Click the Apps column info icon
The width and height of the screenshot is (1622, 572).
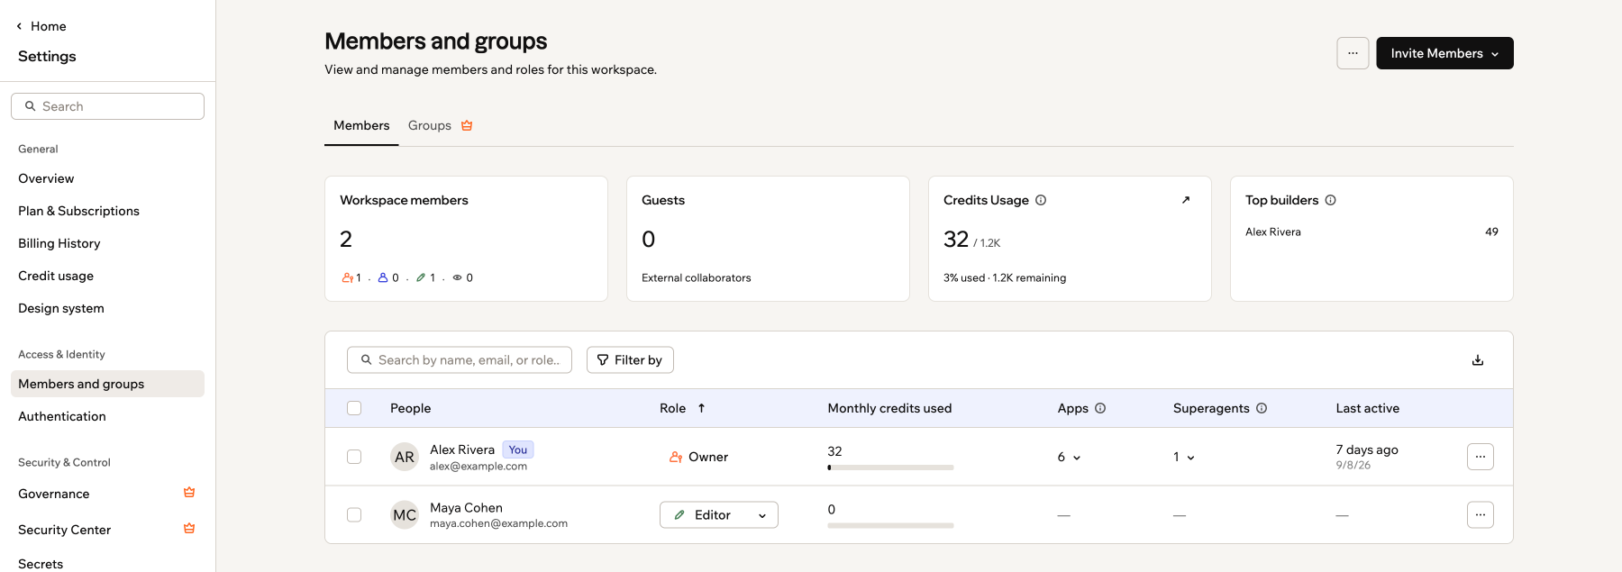1100,408
